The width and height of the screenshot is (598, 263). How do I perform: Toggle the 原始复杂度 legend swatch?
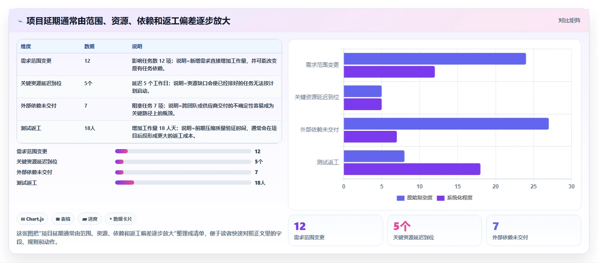click(401, 198)
